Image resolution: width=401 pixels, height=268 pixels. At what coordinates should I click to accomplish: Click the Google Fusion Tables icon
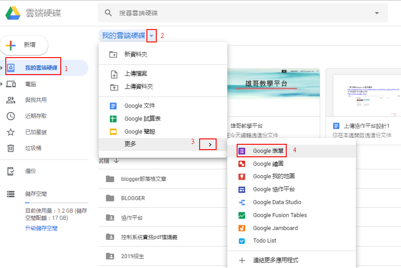point(242,215)
